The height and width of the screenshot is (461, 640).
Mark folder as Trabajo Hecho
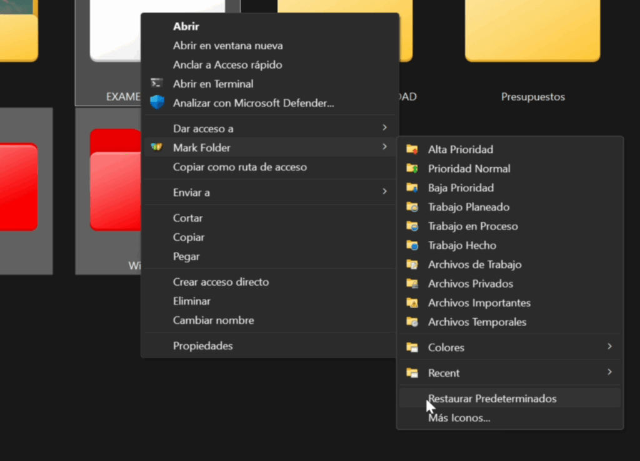tap(510, 245)
